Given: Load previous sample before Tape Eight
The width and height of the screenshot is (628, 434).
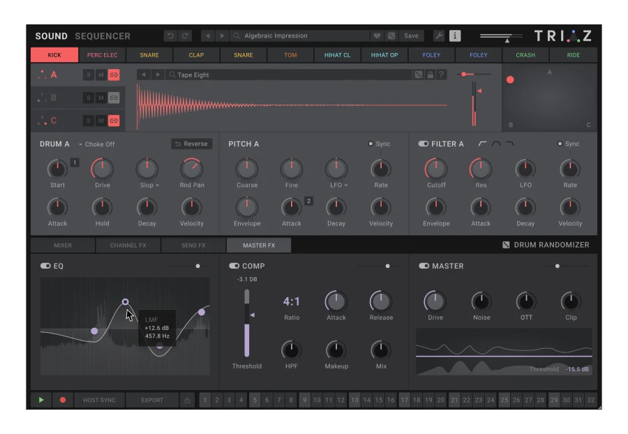Looking at the screenshot, I should point(143,75).
